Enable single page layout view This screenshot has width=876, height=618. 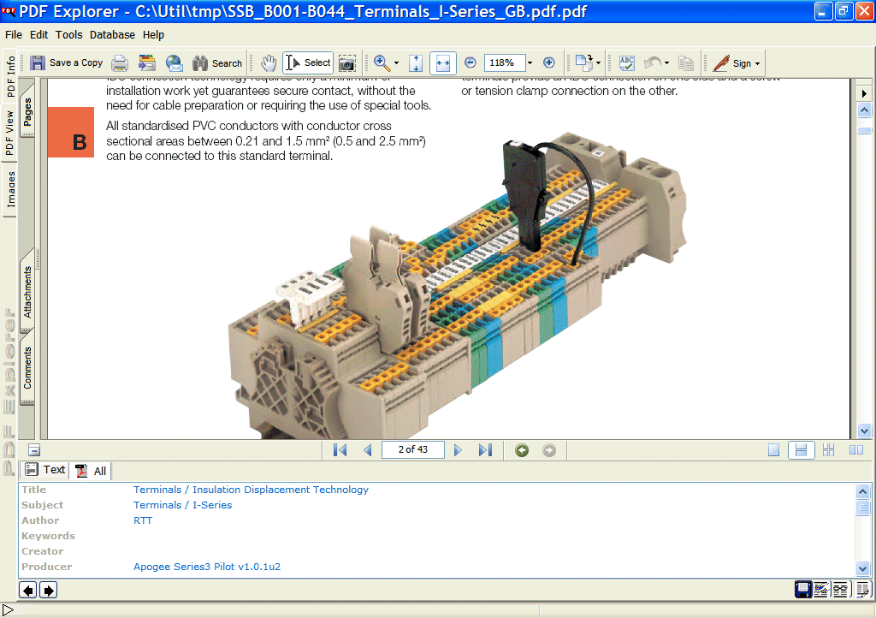[773, 450]
